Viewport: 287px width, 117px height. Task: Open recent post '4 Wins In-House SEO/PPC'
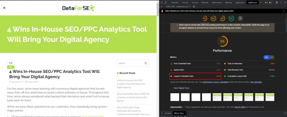pyautogui.click(x=131, y=84)
